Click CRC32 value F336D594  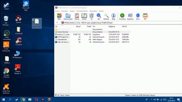(x=125, y=35)
